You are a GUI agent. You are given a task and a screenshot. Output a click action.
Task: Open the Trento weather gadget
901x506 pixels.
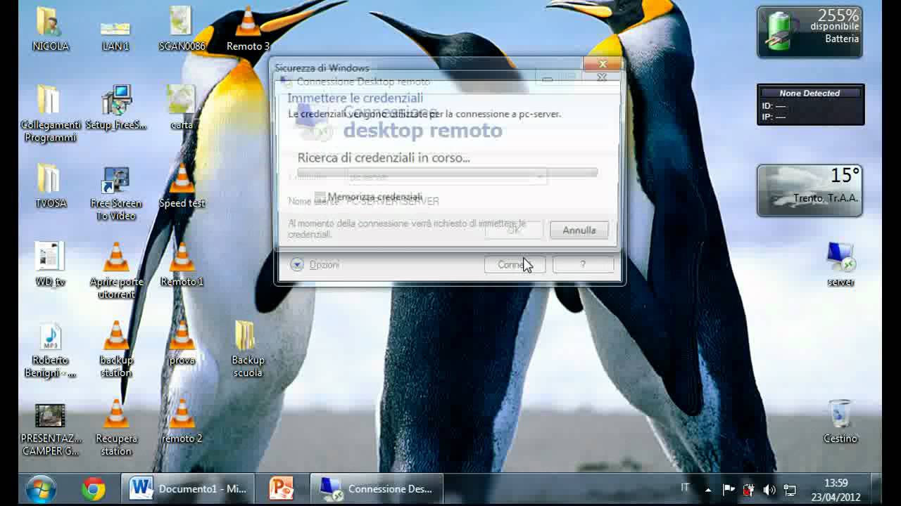pyautogui.click(x=809, y=190)
